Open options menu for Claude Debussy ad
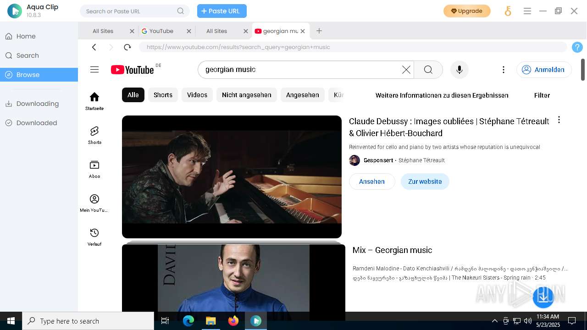The image size is (587, 330). pyautogui.click(x=559, y=120)
